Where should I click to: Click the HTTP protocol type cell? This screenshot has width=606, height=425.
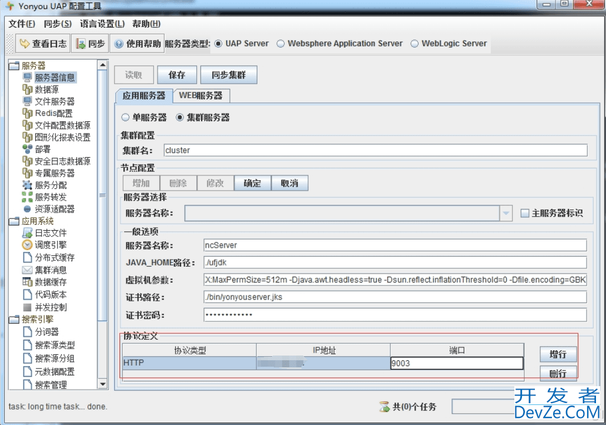(x=189, y=363)
